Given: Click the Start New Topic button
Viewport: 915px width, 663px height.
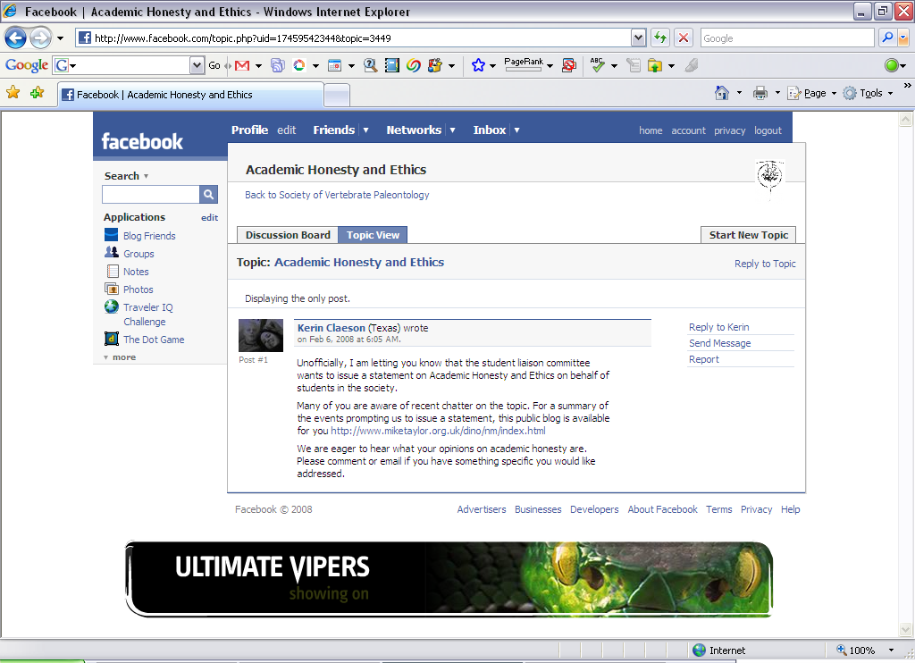Looking at the screenshot, I should coord(748,235).
